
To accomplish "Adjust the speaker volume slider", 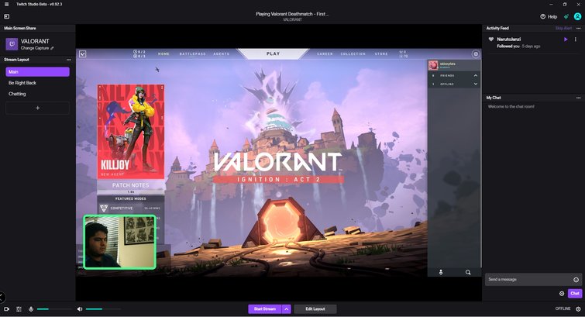I will pyautogui.click(x=103, y=309).
